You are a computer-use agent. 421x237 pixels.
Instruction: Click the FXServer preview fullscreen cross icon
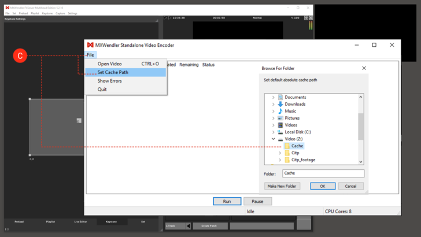[x=311, y=18]
